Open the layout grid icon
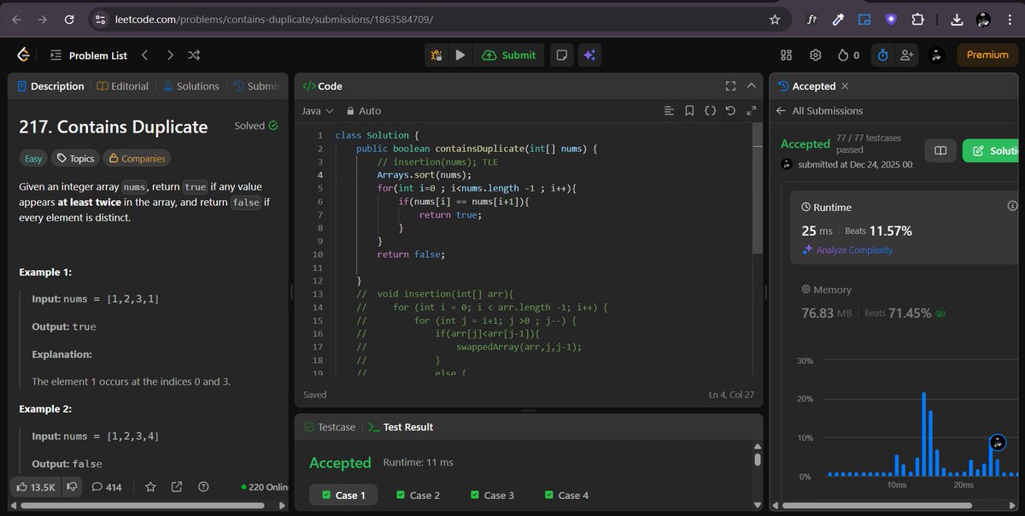The image size is (1025, 516). click(787, 55)
